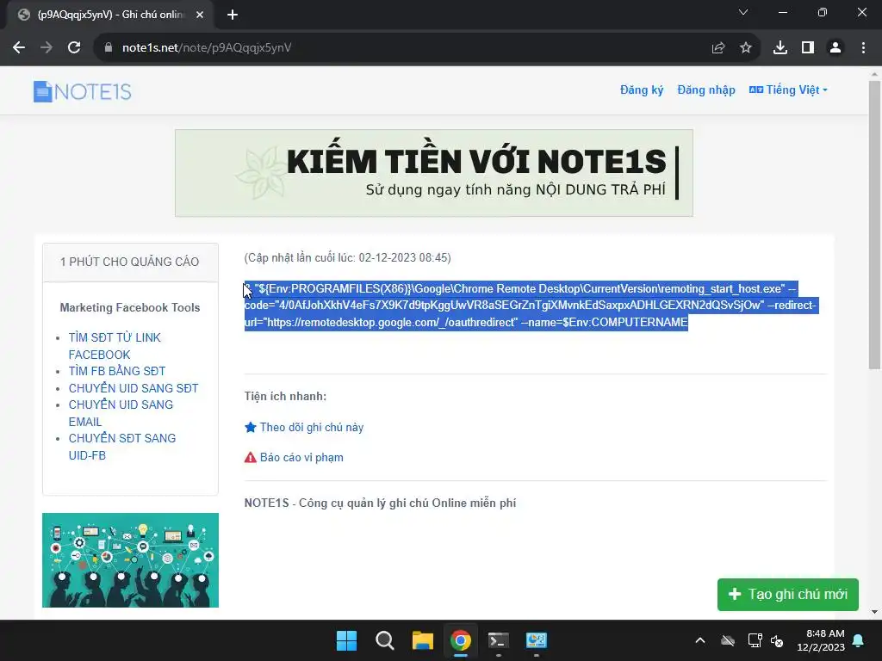
Task: Click the blue star follow icon
Action: (x=251, y=427)
